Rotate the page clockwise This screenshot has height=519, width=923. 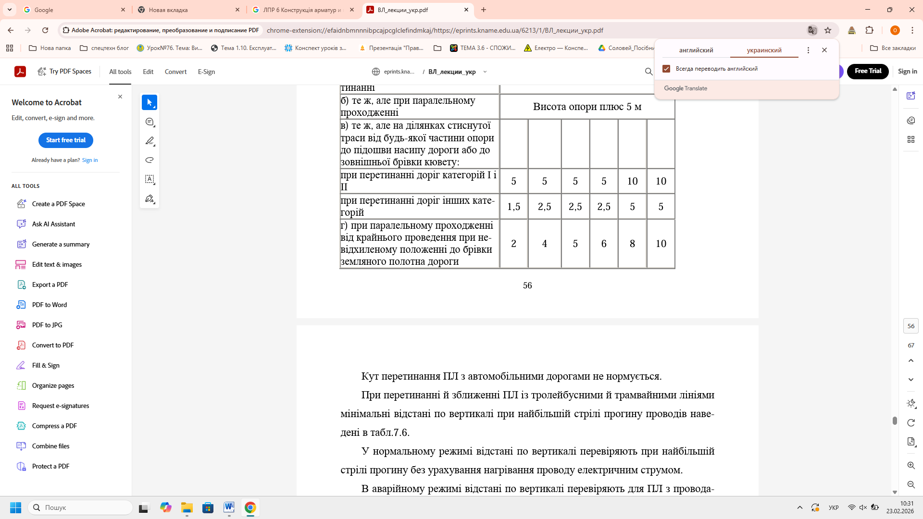point(911,423)
